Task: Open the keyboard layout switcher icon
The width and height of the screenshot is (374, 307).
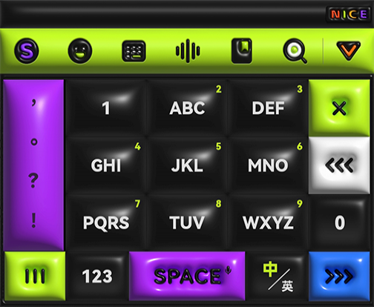Action: [134, 51]
